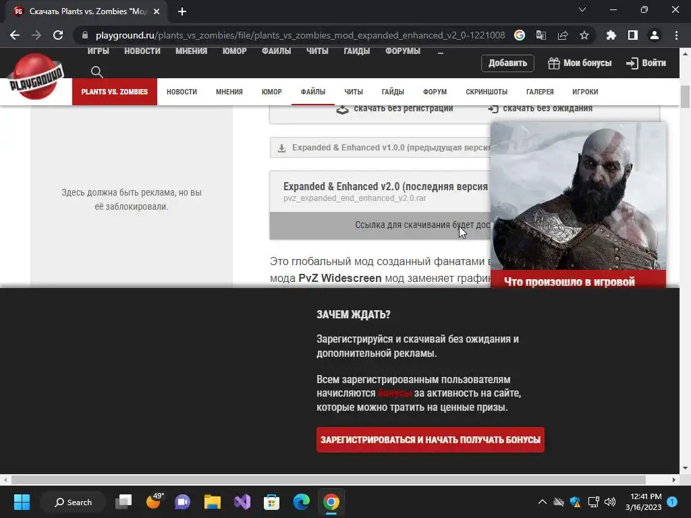Open Windows taskbar Search
Image resolution: width=691 pixels, height=518 pixels.
[73, 502]
